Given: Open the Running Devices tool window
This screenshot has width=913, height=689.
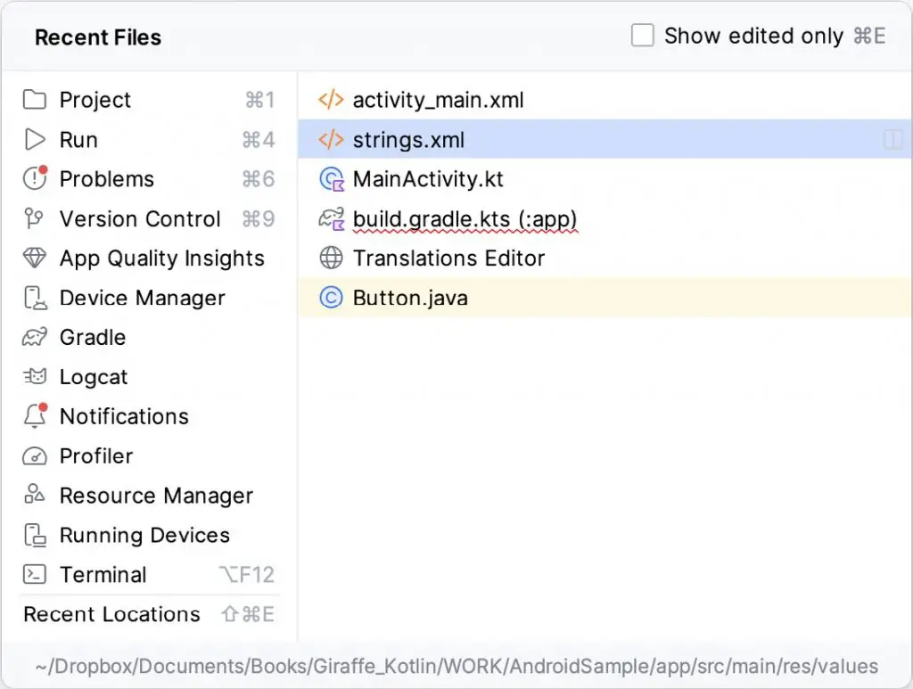Looking at the screenshot, I should pos(144,535).
